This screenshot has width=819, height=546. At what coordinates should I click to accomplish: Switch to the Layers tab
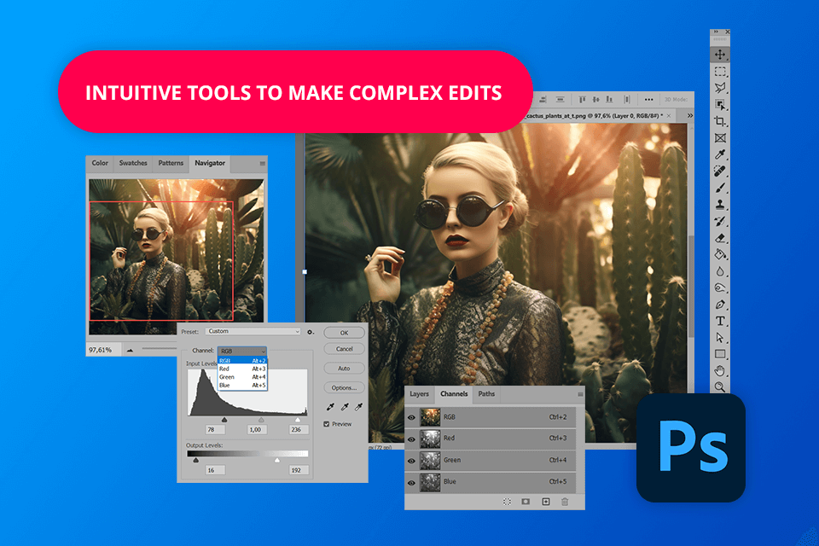[419, 394]
